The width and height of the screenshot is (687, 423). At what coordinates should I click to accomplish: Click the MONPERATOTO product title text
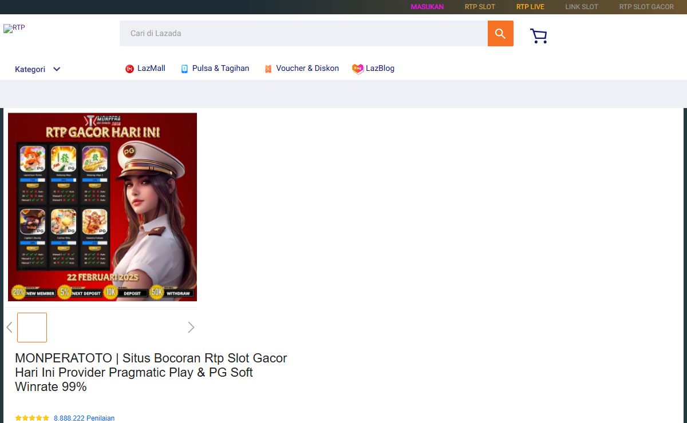click(151, 372)
